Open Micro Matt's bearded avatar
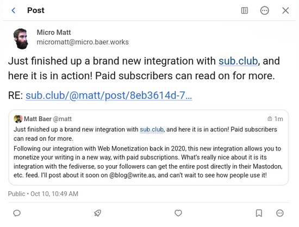 point(21,39)
